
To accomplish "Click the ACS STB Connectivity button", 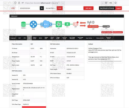I will (117, 32).
